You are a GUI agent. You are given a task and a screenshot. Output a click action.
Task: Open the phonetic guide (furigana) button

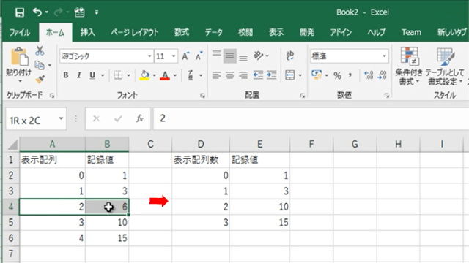pyautogui.click(x=191, y=75)
